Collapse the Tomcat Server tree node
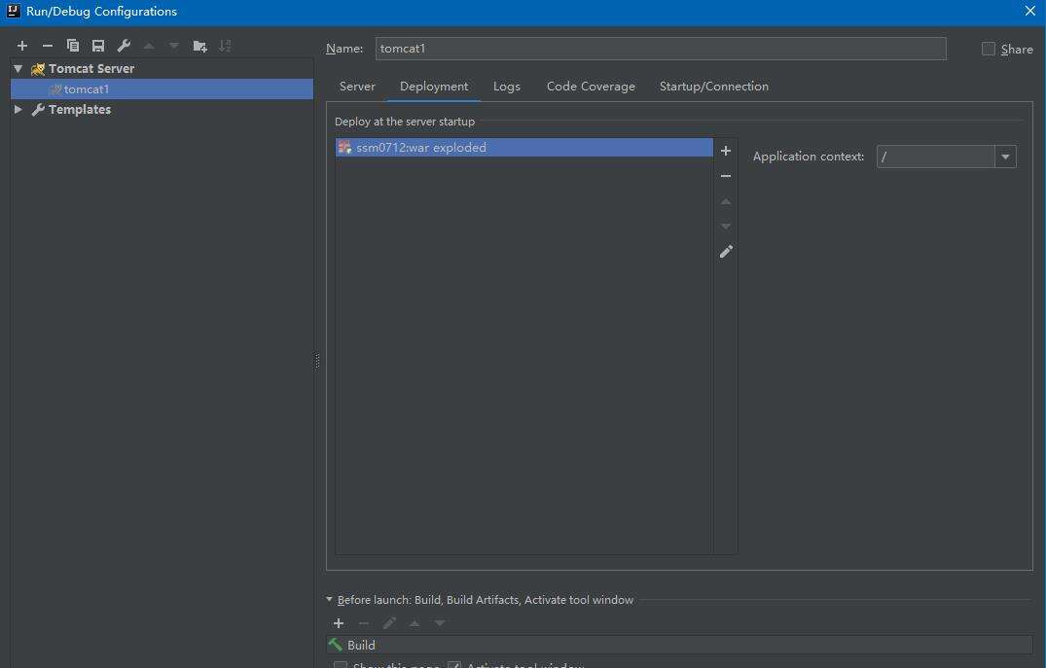The image size is (1046, 668). (x=18, y=69)
